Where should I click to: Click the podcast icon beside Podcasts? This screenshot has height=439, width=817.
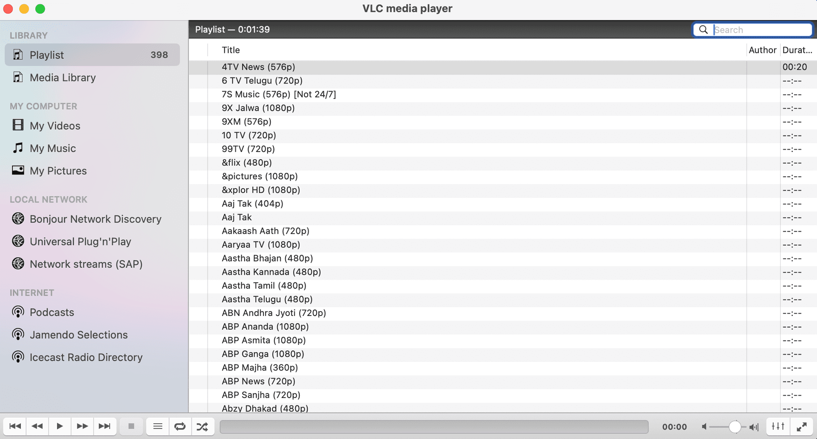18,312
